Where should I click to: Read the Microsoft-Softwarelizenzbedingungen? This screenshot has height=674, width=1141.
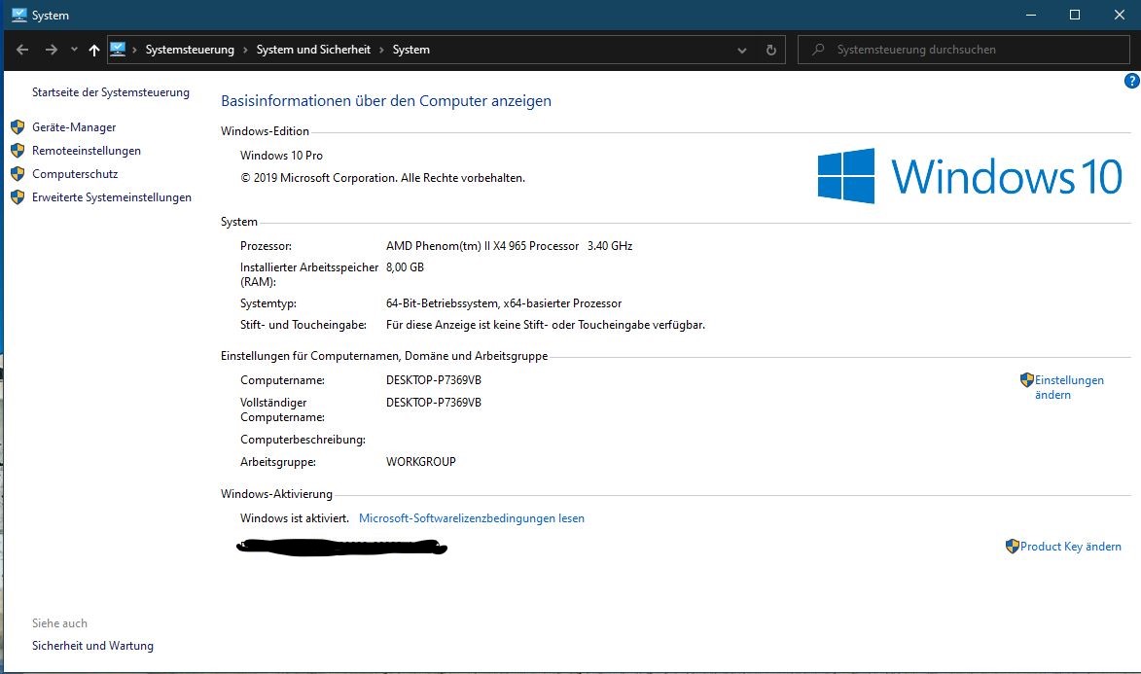472,518
